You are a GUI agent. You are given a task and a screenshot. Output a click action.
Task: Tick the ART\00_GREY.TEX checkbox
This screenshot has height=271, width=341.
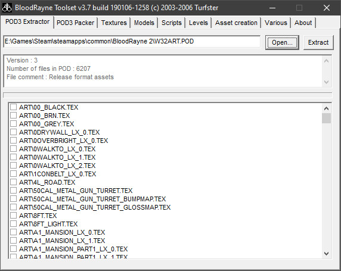pos(14,124)
